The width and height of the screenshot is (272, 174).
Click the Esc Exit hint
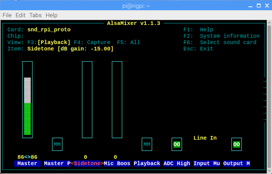tap(198, 49)
